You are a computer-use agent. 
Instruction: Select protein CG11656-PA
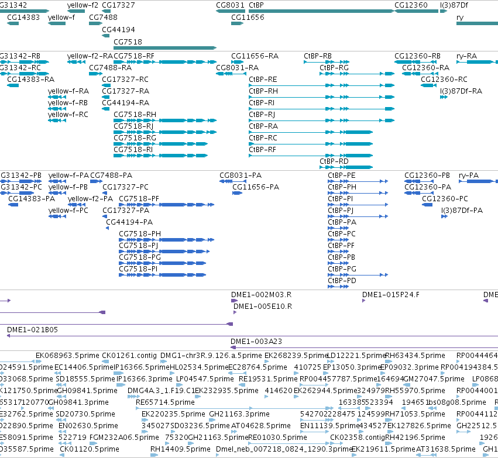click(256, 187)
